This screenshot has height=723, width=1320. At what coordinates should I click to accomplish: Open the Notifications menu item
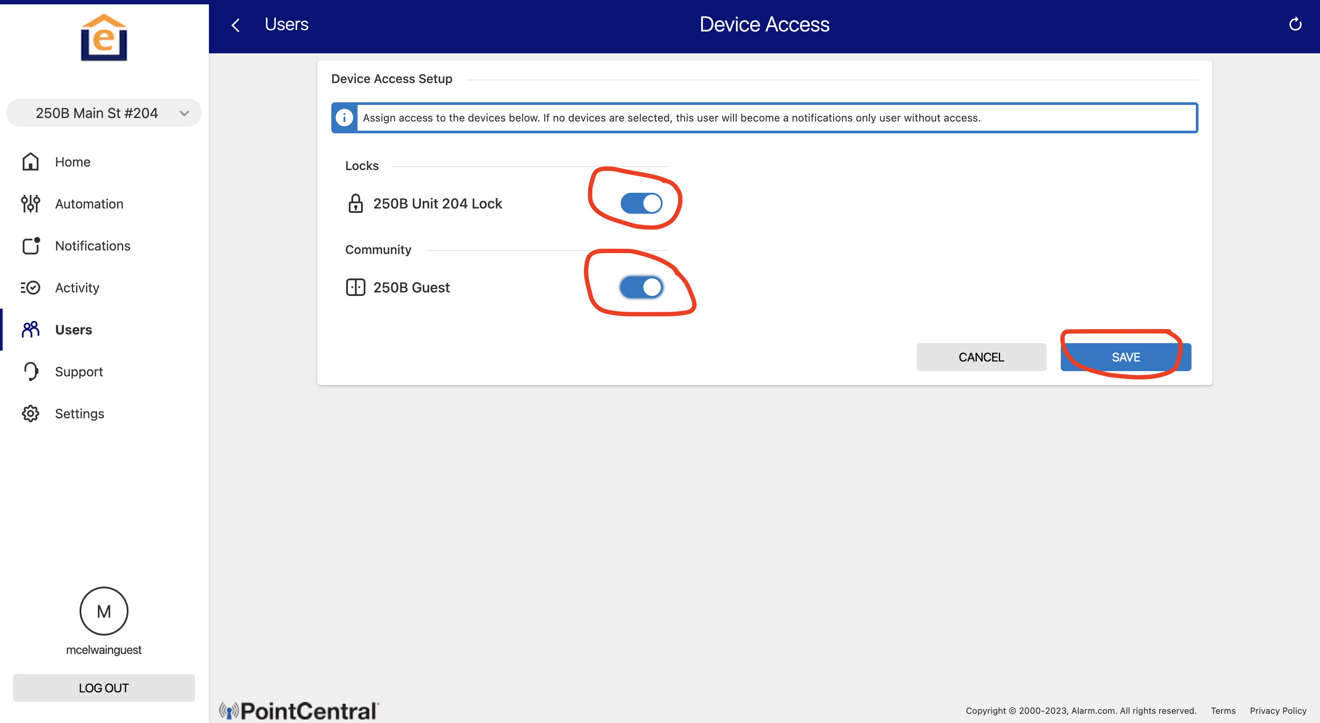(x=92, y=246)
